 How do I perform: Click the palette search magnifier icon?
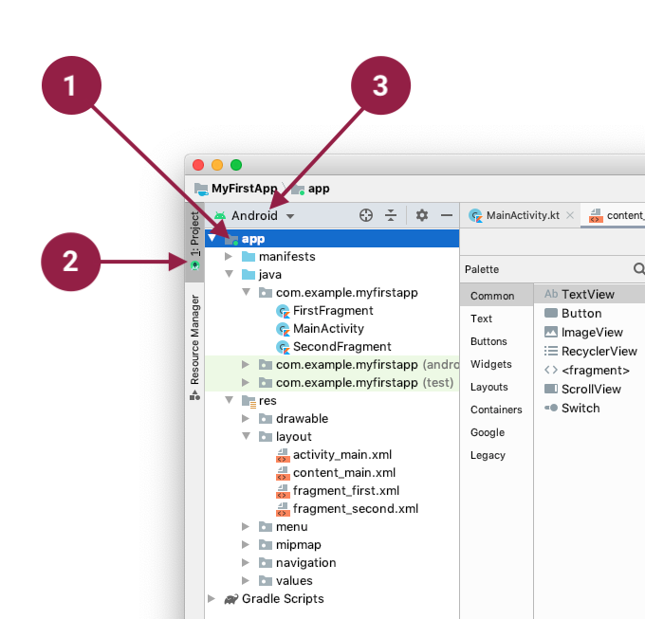(x=639, y=269)
